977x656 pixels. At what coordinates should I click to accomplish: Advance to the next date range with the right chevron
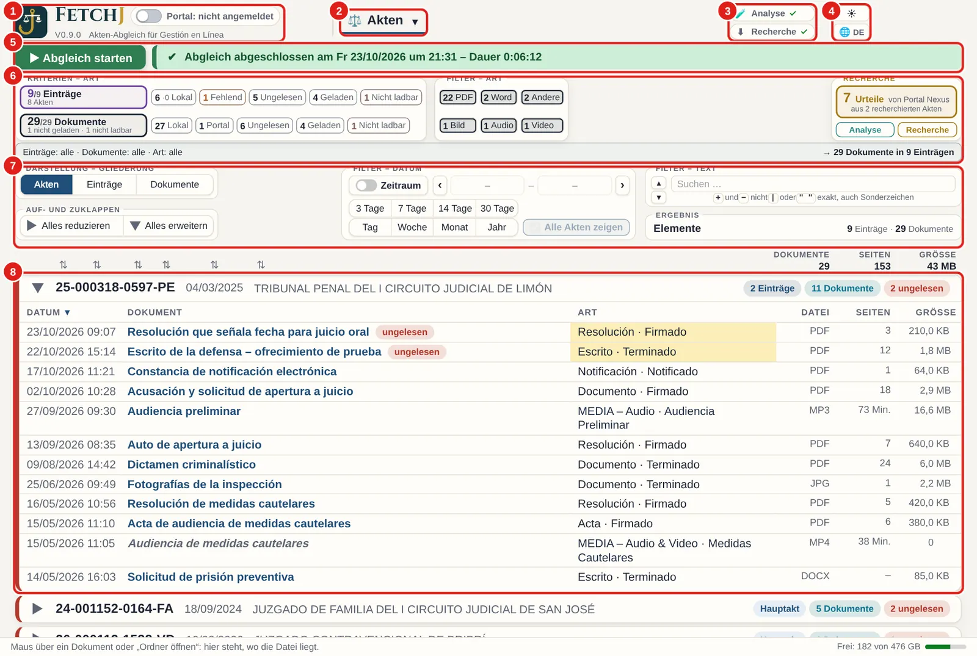tap(622, 185)
